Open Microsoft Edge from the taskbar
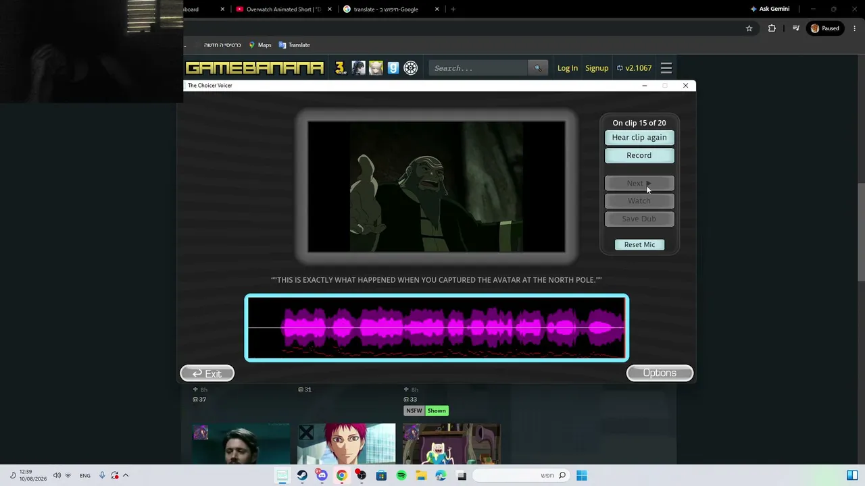This screenshot has width=865, height=486. 441,476
